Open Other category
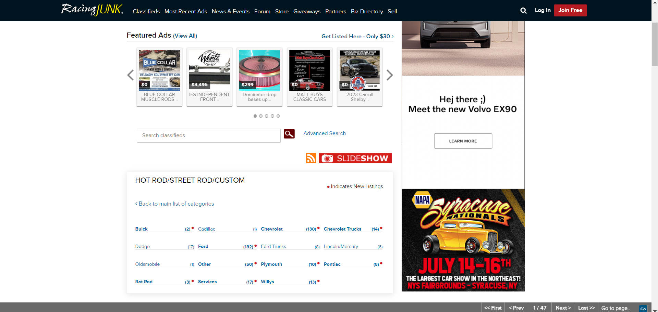Viewport: 658px width, 312px height. [x=205, y=264]
